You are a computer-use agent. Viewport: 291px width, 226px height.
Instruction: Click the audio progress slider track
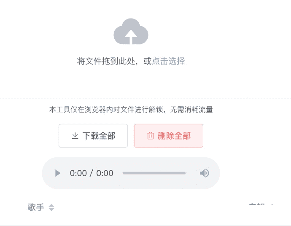tap(154, 173)
